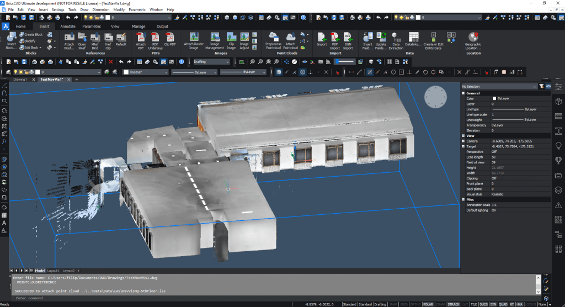The height and width of the screenshot is (307, 565).
Task: Open Geographic Location settings
Action: coord(473,41)
